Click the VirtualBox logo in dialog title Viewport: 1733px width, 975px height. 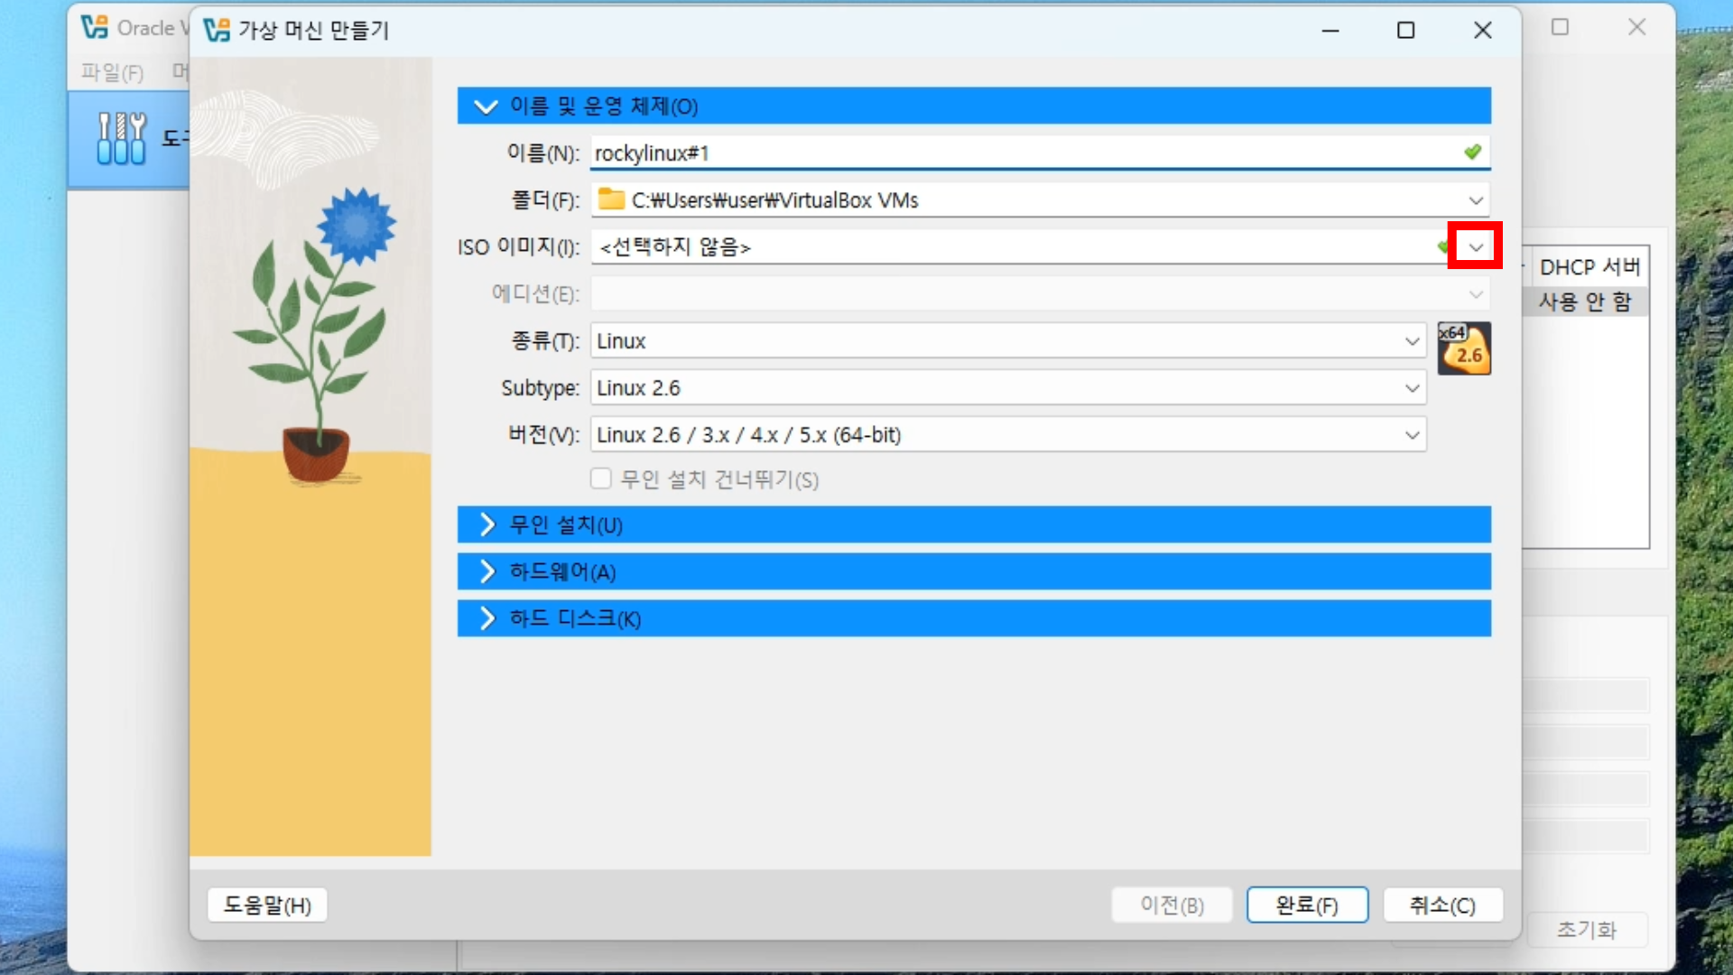click(x=217, y=30)
